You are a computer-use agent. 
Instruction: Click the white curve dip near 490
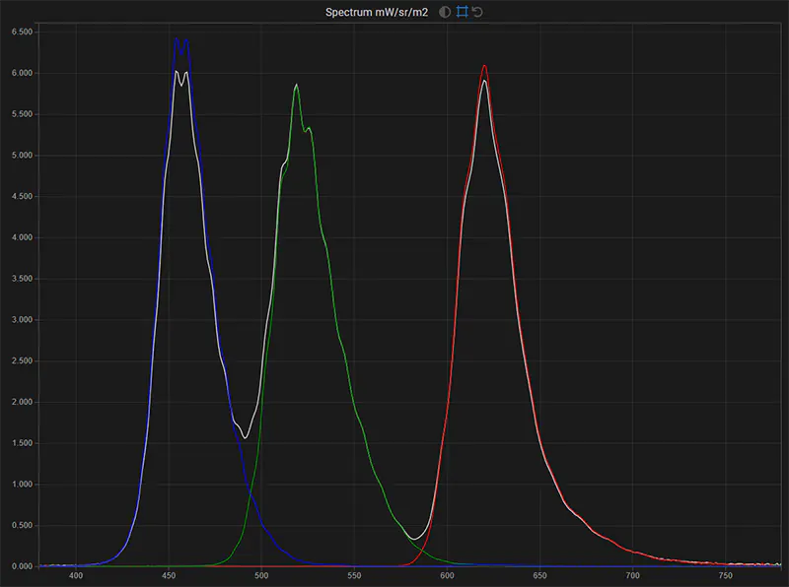(245, 437)
